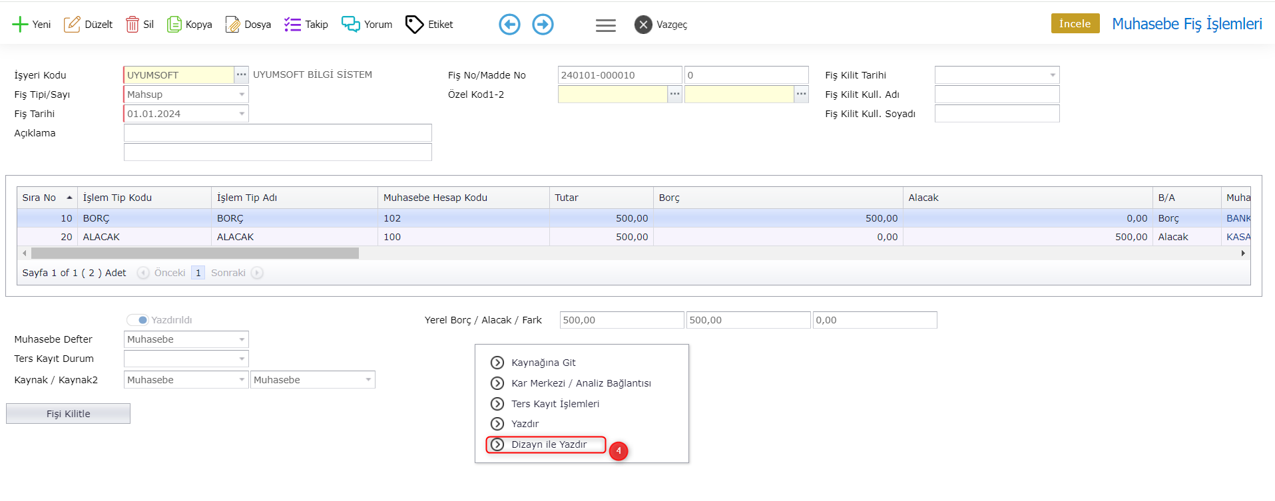Open the Kaynak2 dropdown
This screenshot has width=1275, height=501.
tap(368, 380)
